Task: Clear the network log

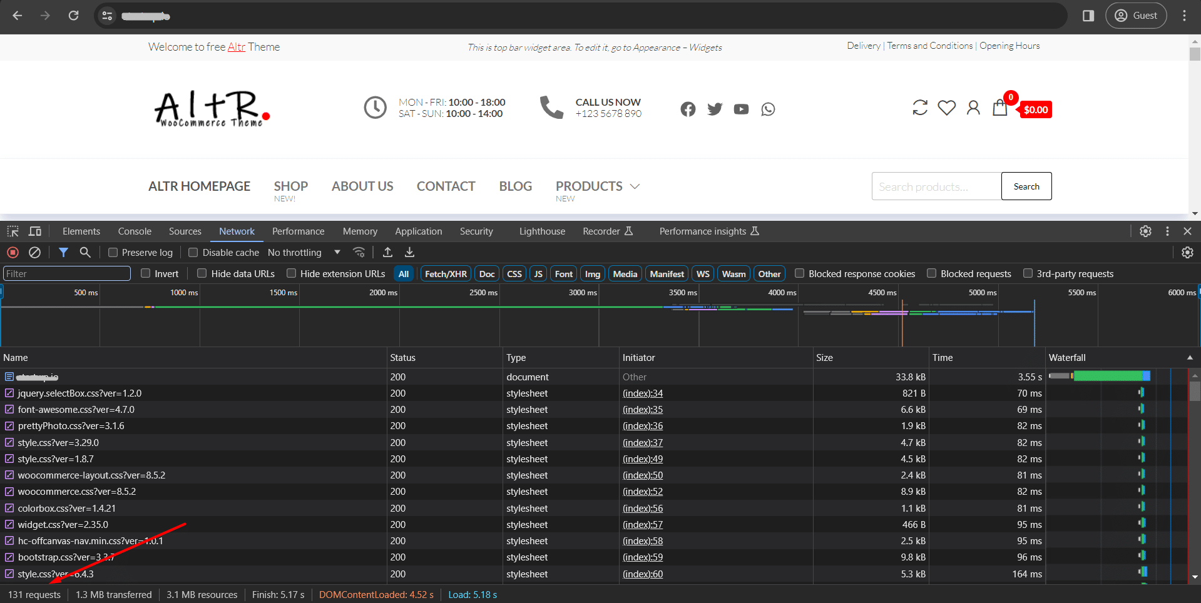Action: click(x=34, y=252)
